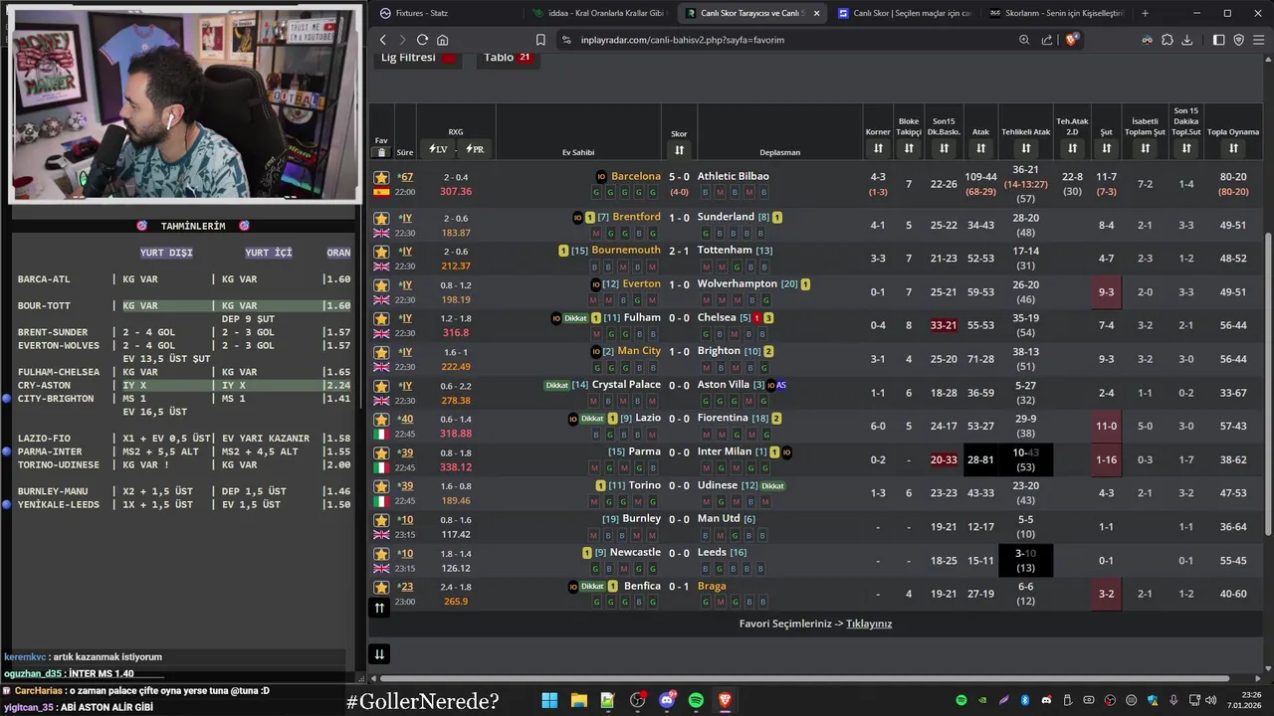Open the Barcelona team link
The width and height of the screenshot is (1274, 716).
pos(636,176)
